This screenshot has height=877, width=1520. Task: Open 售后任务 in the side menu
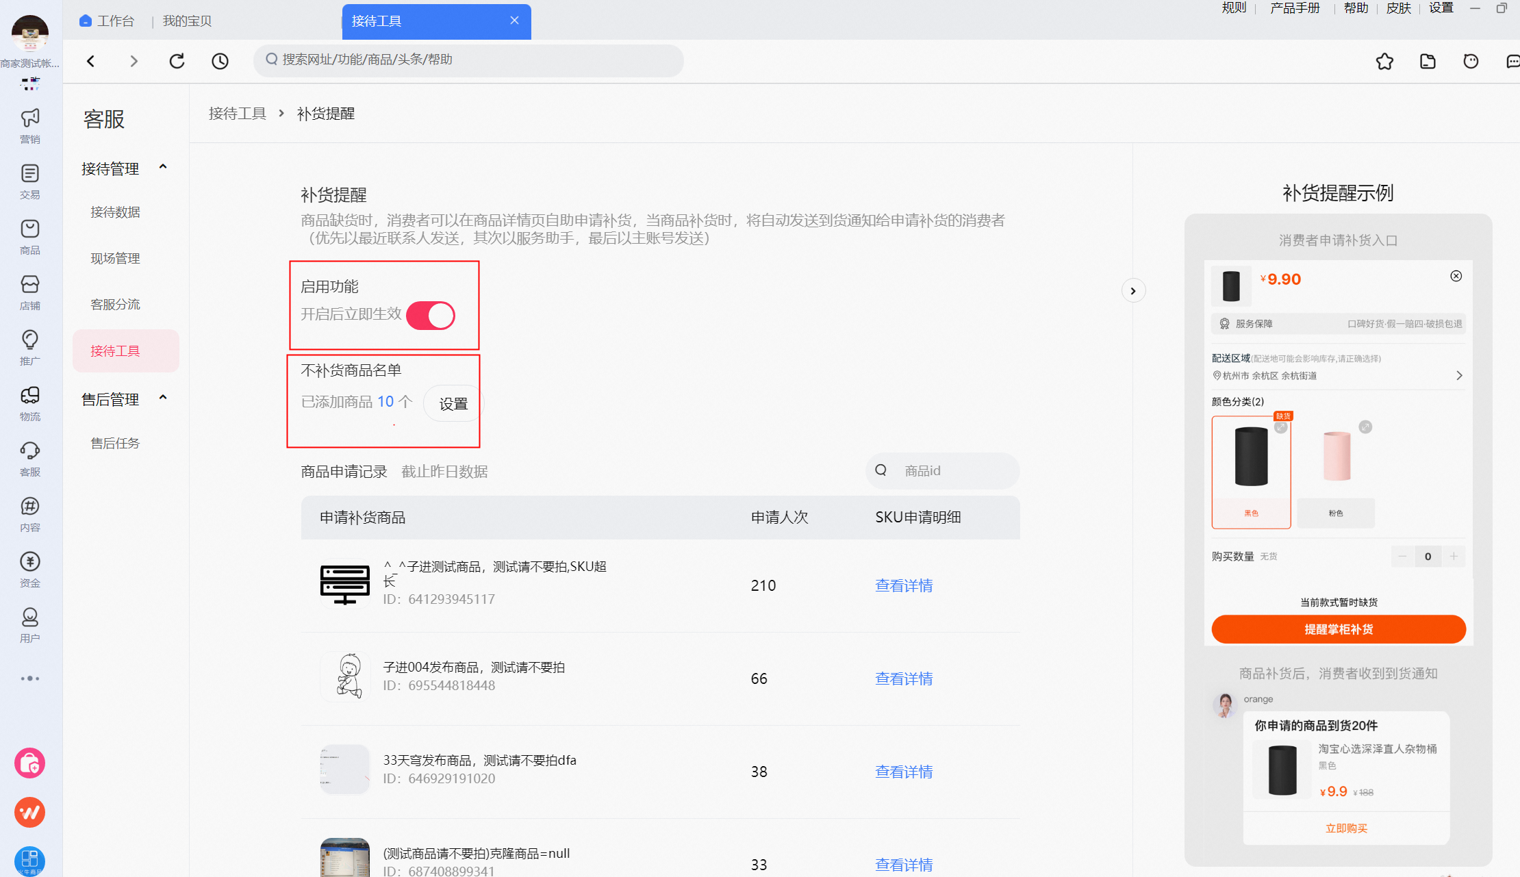115,443
